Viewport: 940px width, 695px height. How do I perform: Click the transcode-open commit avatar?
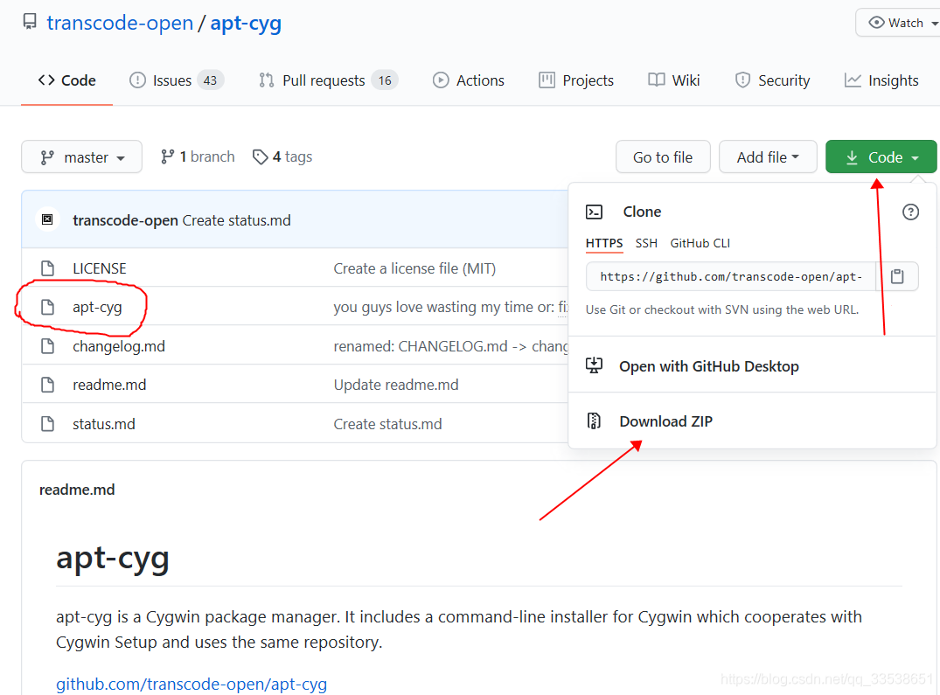[x=47, y=220]
